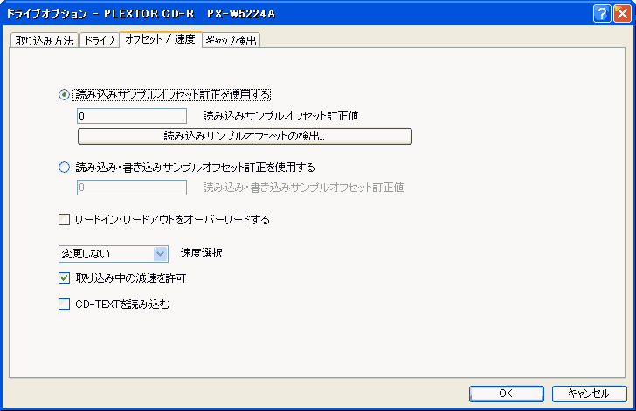This screenshot has height=411, width=636.
Task: Select the オフセット / 速度 tab
Action: 160,39
